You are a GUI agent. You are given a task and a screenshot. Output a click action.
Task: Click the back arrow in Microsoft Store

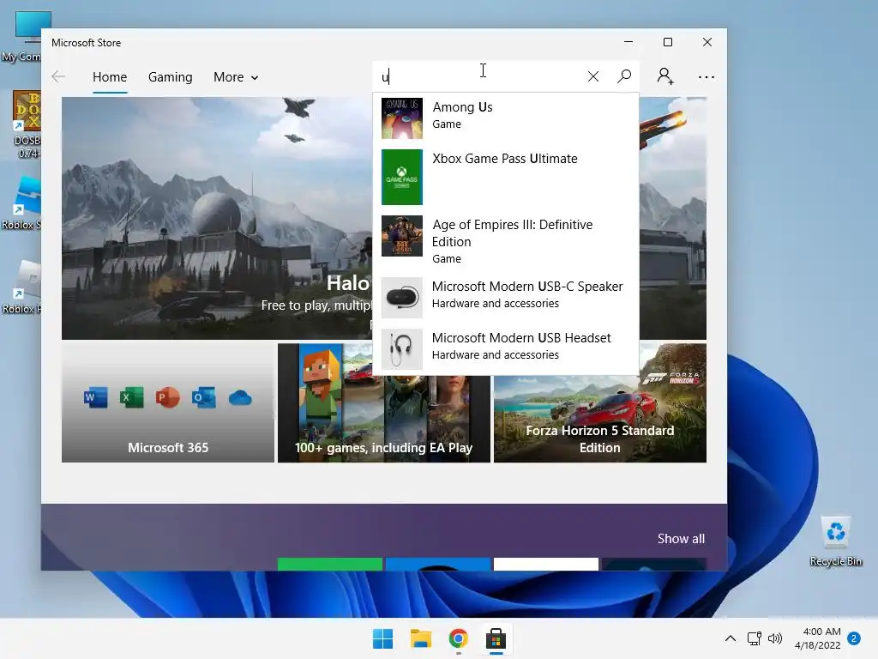click(x=58, y=76)
